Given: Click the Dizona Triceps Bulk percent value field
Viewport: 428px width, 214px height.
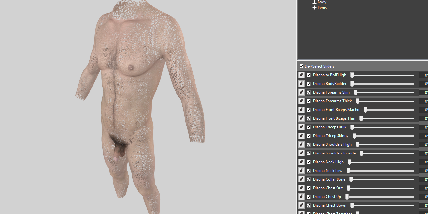Looking at the screenshot, I should tap(423, 127).
